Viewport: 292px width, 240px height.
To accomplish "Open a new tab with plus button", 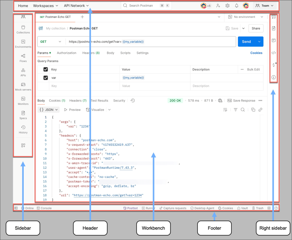I will point(82,17).
